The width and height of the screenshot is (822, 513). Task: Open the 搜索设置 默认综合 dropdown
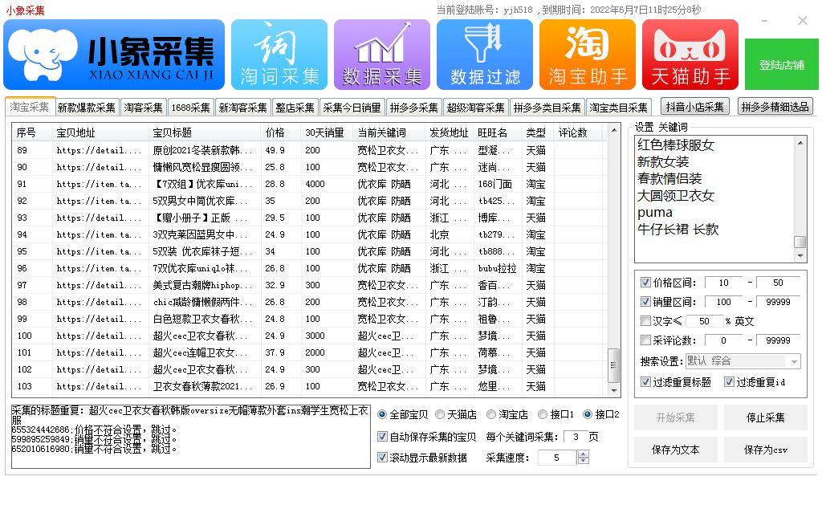(743, 361)
